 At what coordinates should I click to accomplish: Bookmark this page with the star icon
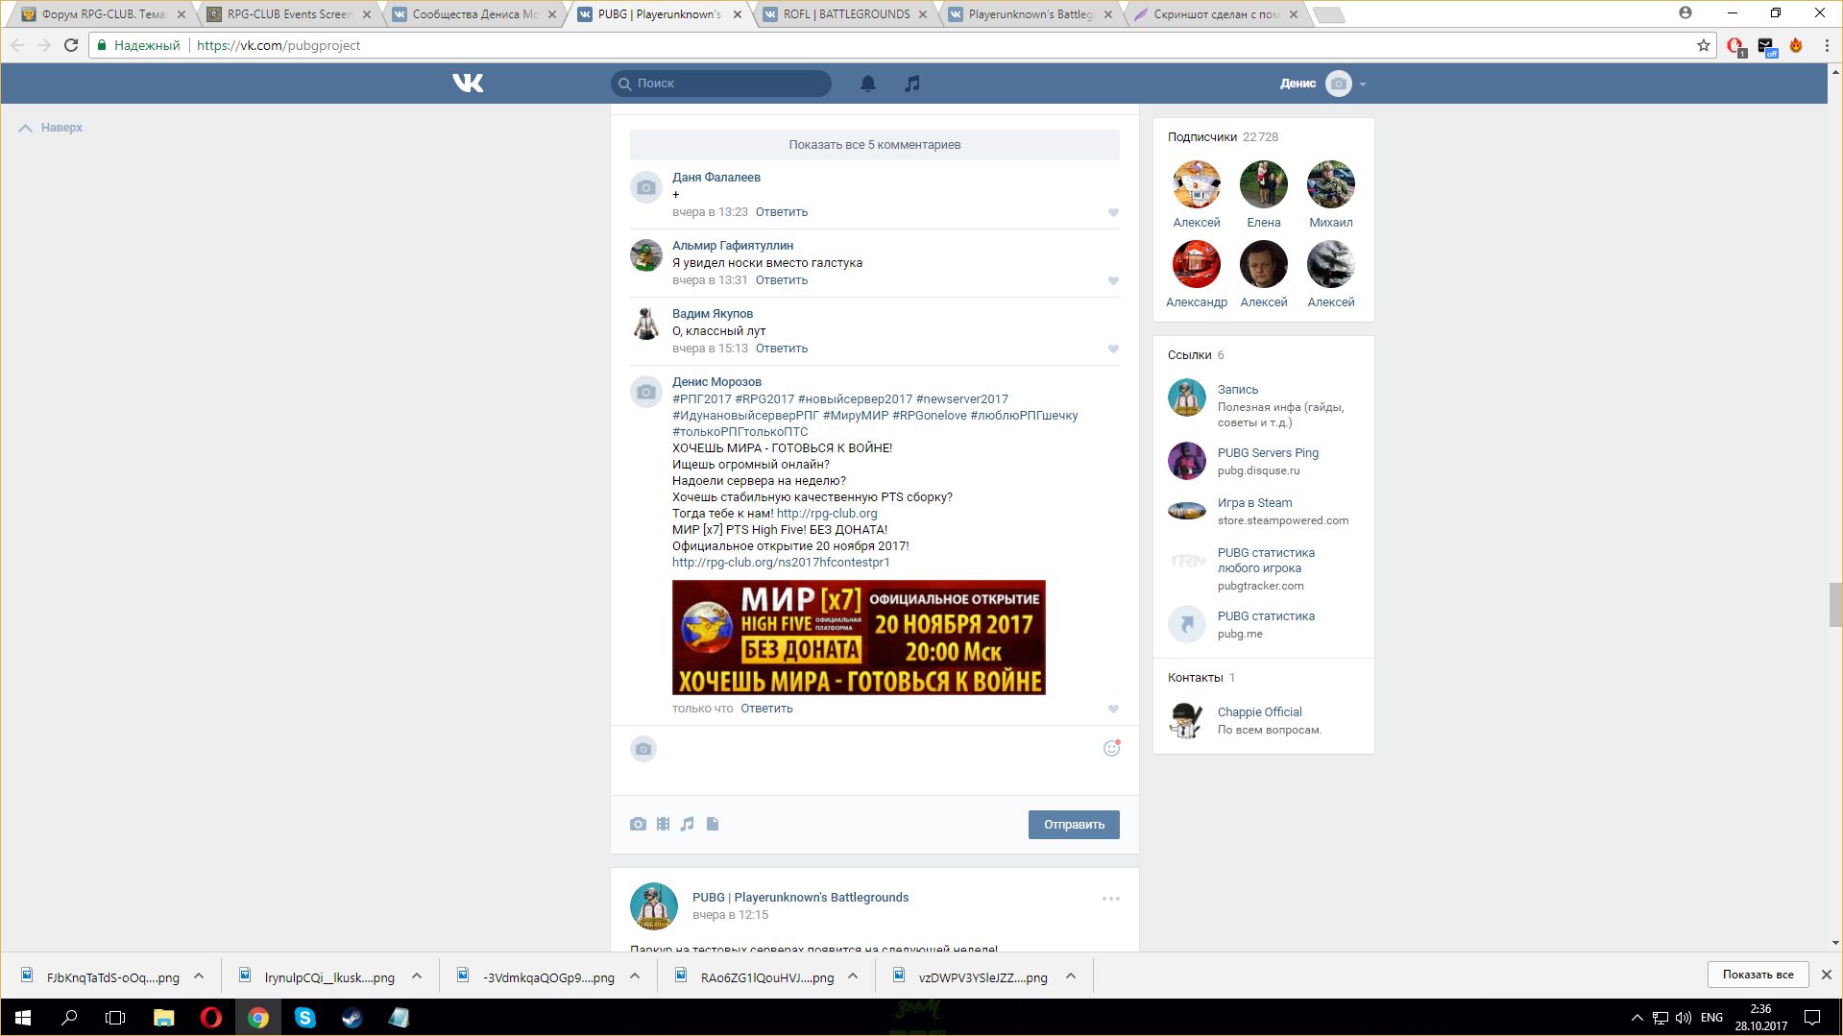(x=1704, y=45)
